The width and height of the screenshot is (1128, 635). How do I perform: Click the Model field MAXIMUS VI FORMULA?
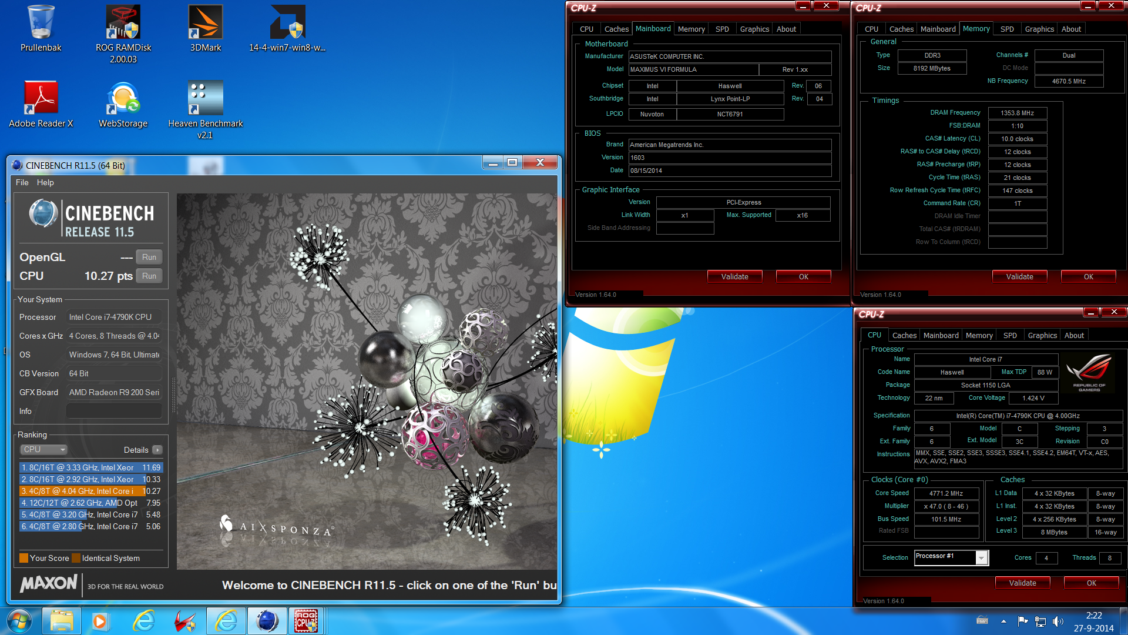pos(693,69)
